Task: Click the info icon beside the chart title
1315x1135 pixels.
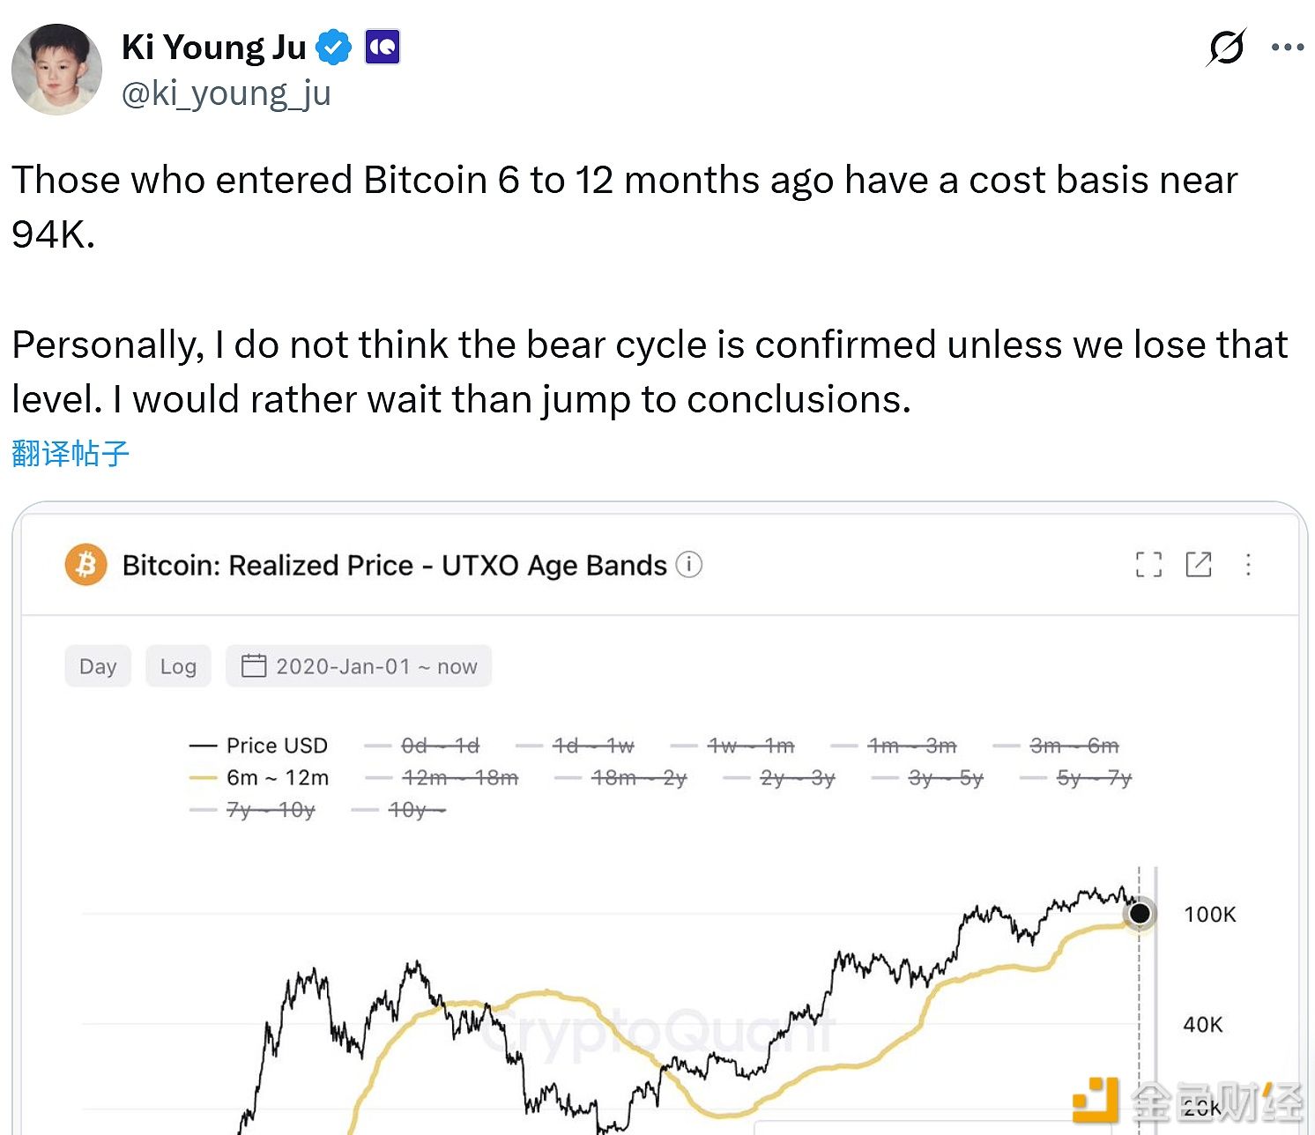Action: [x=689, y=564]
